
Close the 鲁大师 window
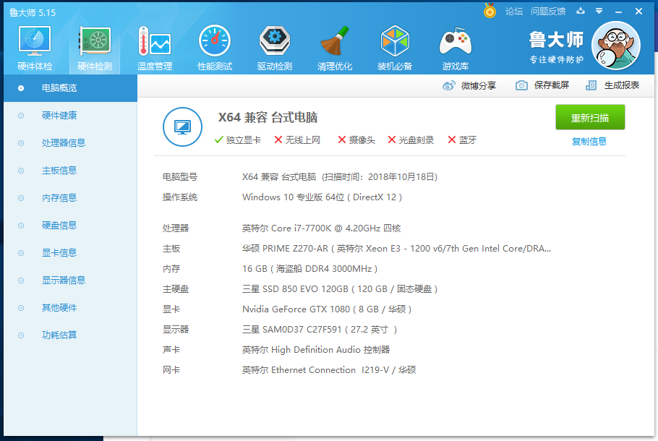(x=638, y=12)
